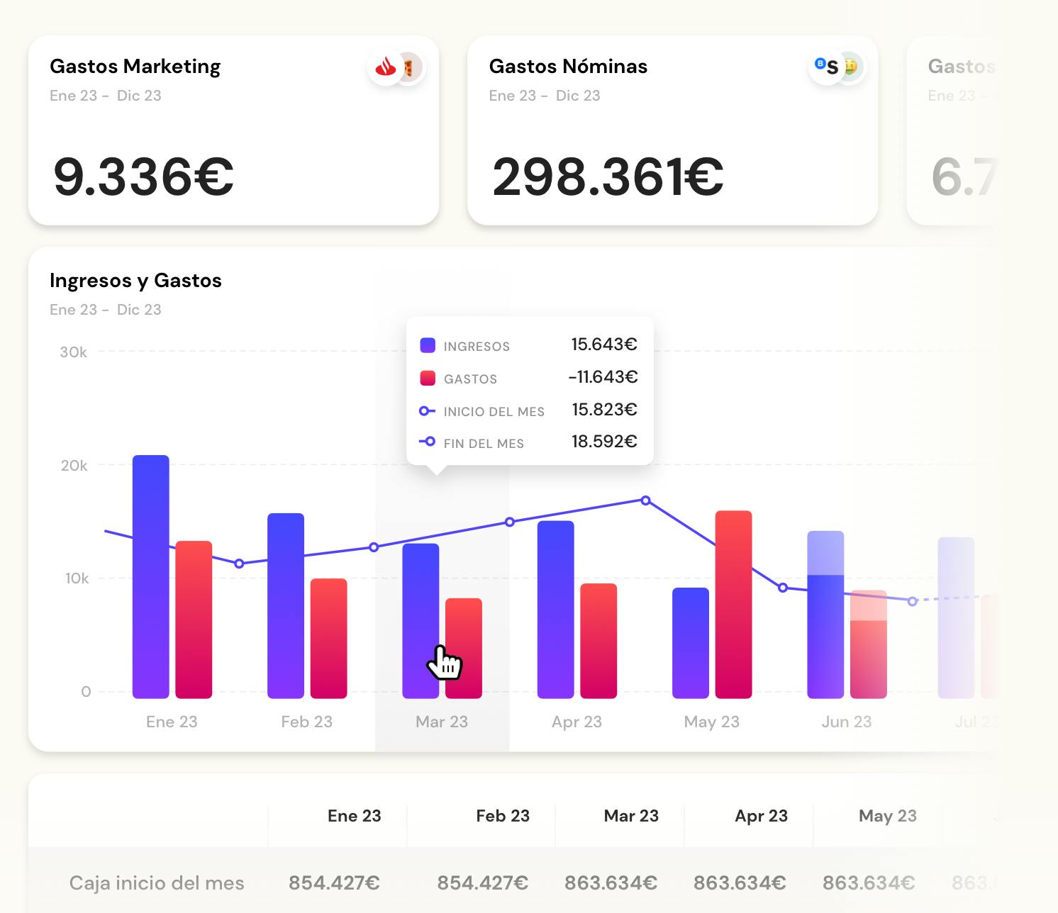Click the Ene 23 table column header
Screen dimensions: 1058x913
pyautogui.click(x=354, y=816)
